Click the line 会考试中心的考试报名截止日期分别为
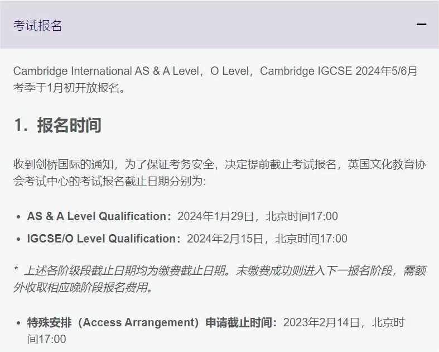439x352 pixels. click(109, 181)
